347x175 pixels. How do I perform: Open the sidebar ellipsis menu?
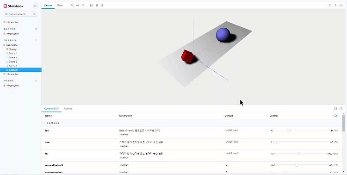click(35, 6)
